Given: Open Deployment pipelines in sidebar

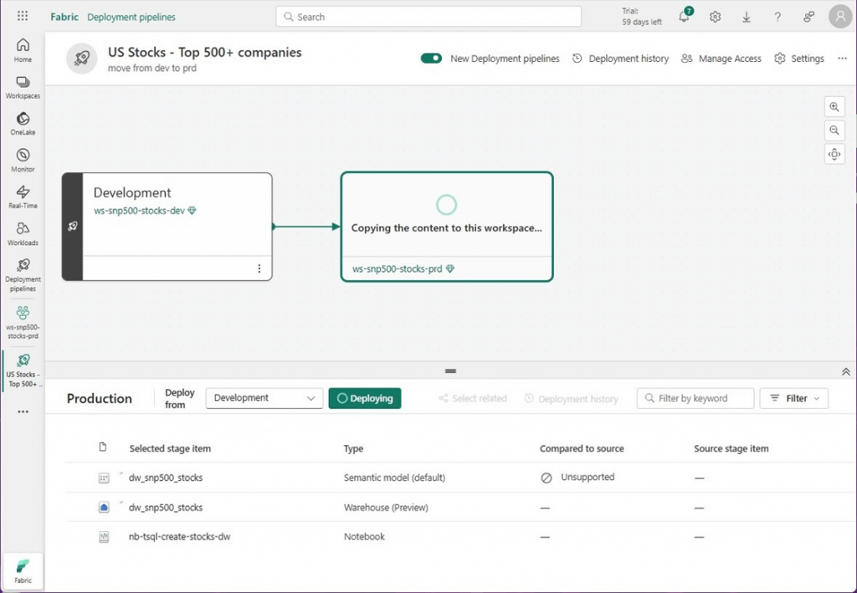Looking at the screenshot, I should click(x=23, y=275).
